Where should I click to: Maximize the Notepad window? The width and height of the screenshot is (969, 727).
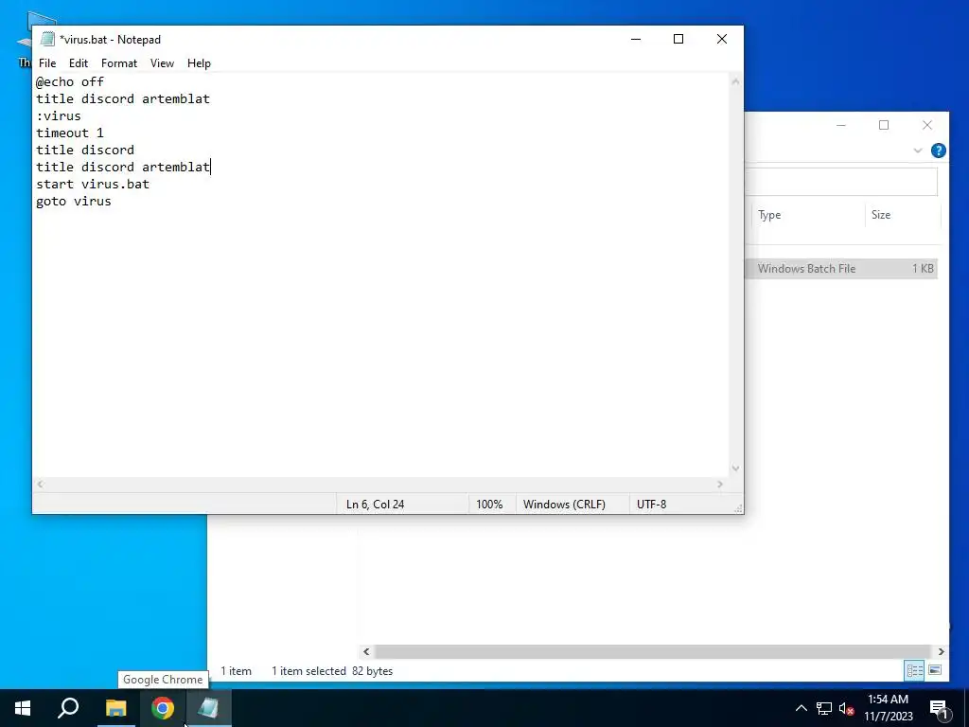coord(678,39)
